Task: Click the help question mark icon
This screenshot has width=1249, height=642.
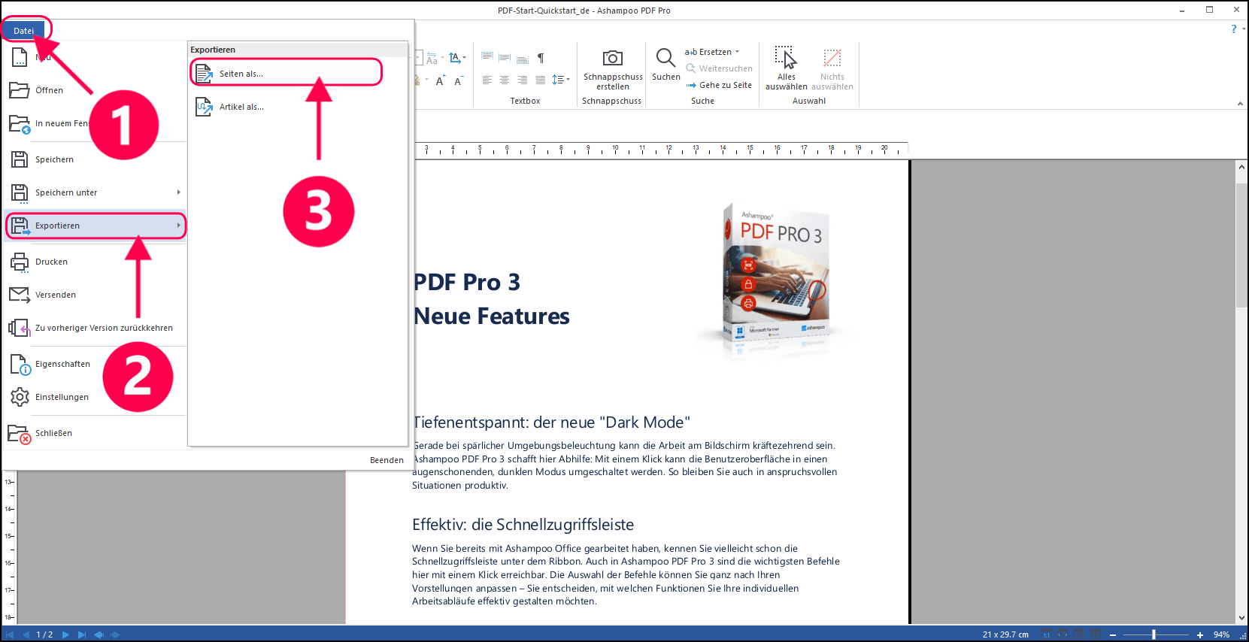Action: click(1233, 29)
